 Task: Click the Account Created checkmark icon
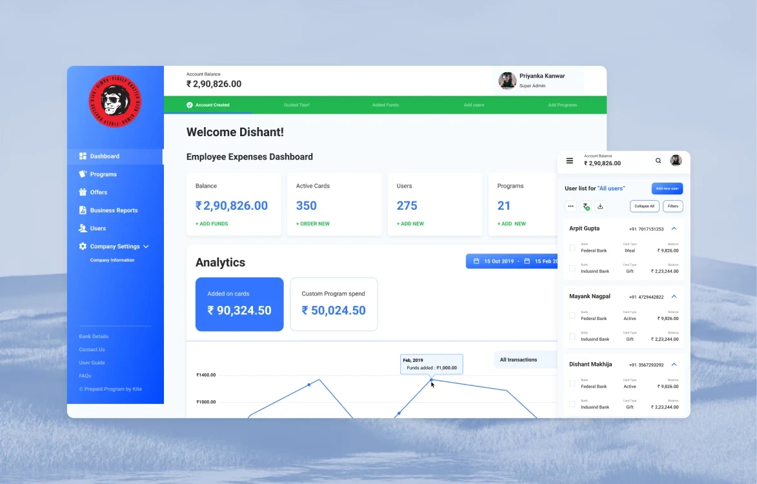point(190,105)
